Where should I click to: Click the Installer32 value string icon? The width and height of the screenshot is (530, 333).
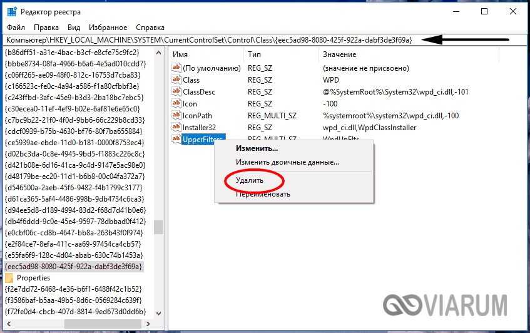click(x=176, y=127)
